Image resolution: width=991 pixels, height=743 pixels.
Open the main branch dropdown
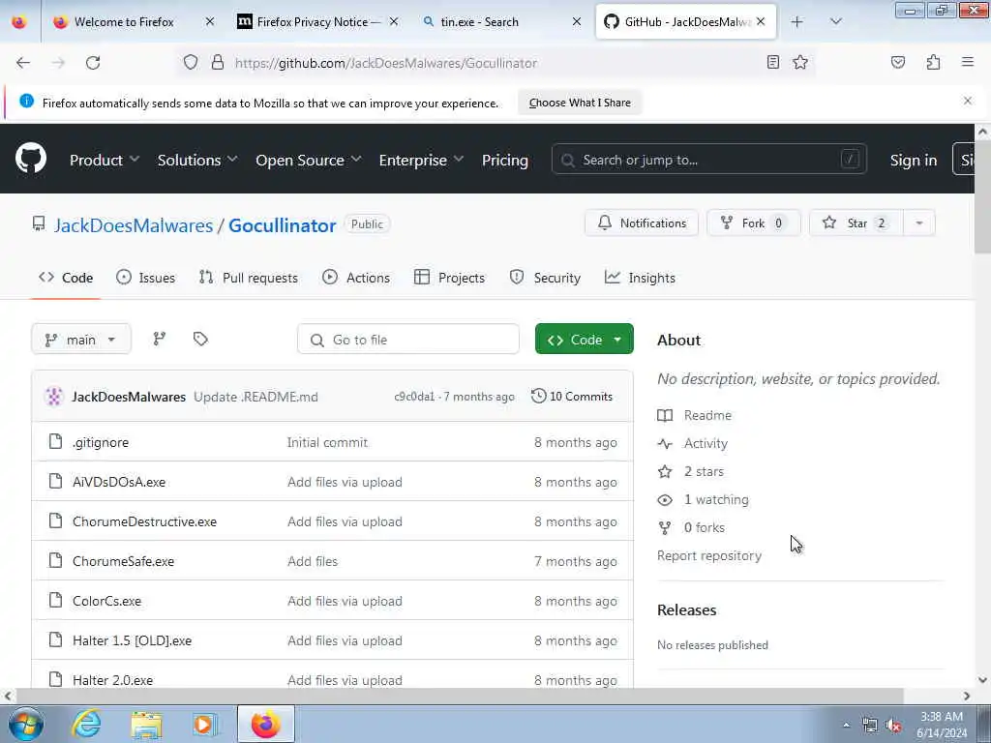tap(81, 340)
